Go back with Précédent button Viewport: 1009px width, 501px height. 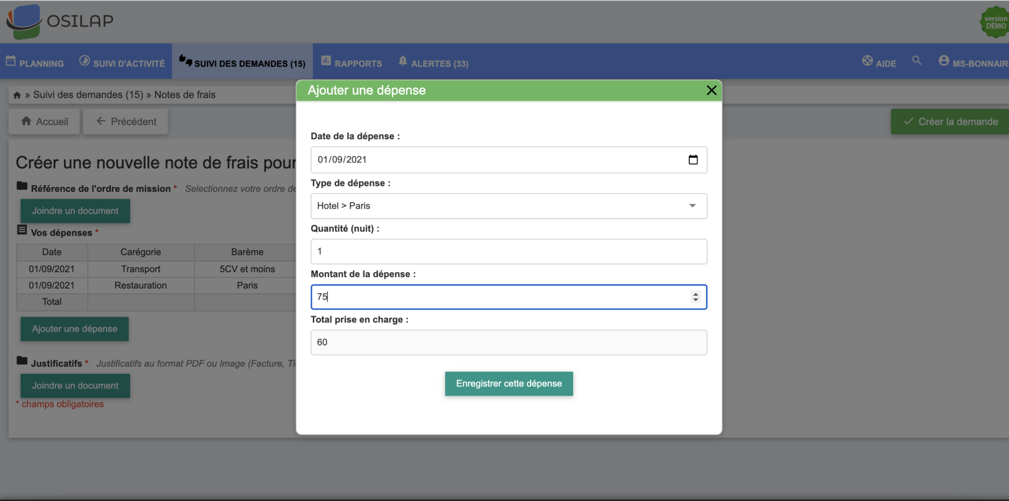126,122
